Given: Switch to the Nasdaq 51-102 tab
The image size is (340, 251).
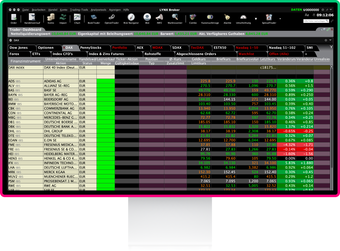Looking at the screenshot, I should click(282, 48).
